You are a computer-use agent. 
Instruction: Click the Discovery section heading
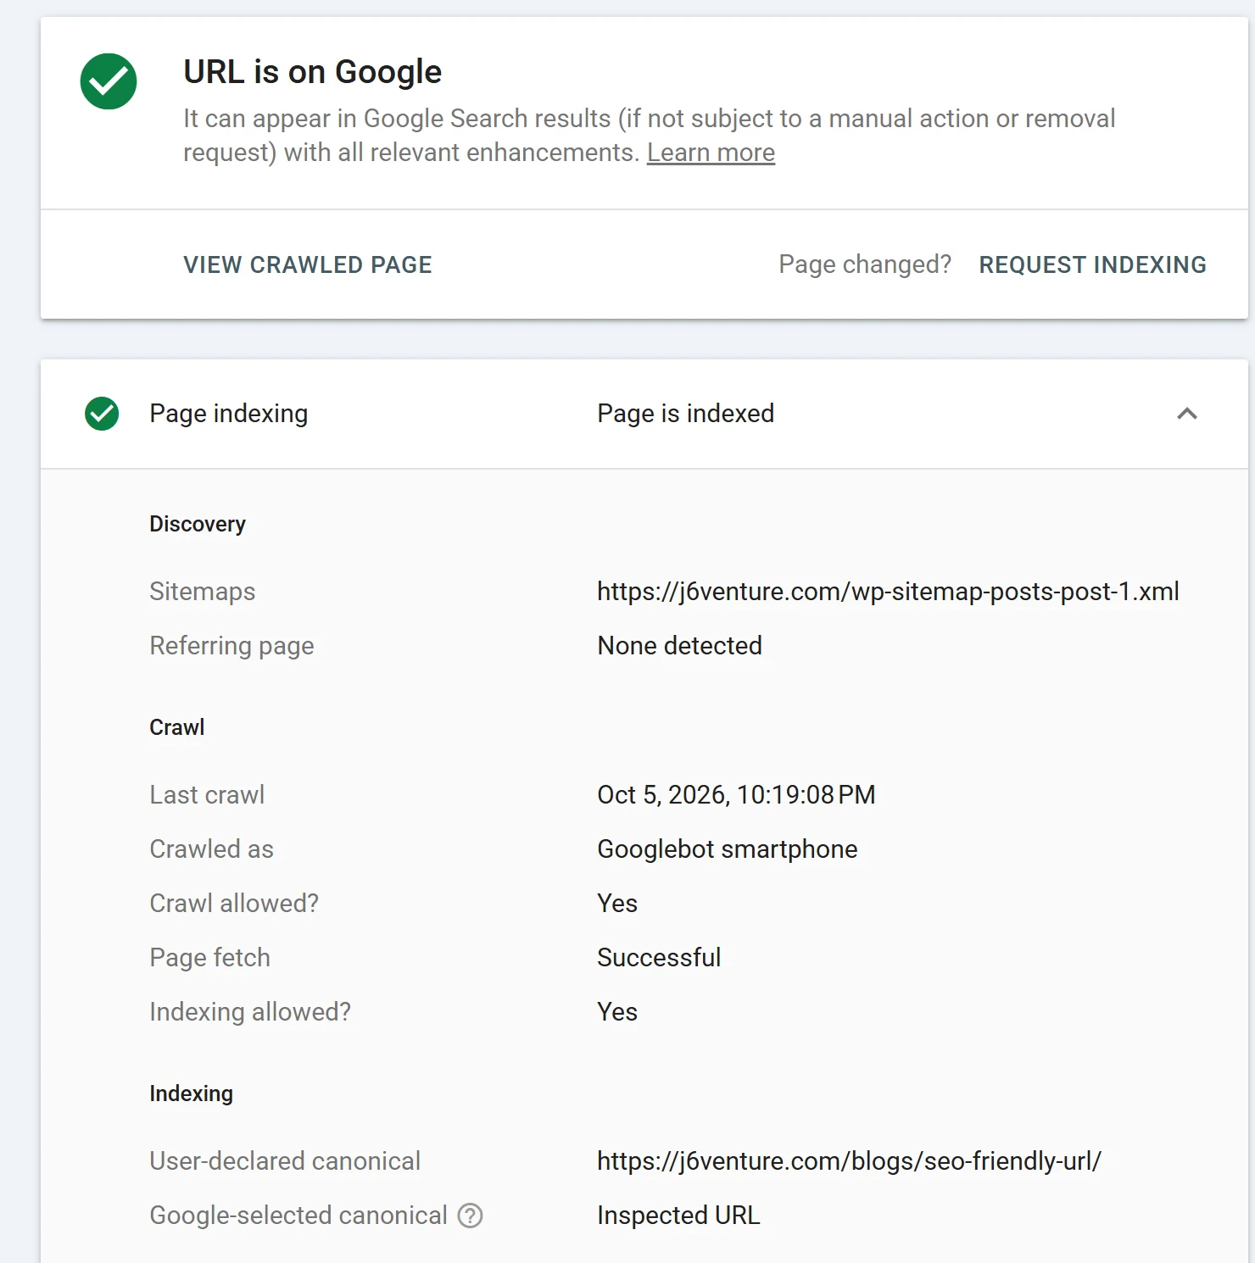pyautogui.click(x=198, y=524)
